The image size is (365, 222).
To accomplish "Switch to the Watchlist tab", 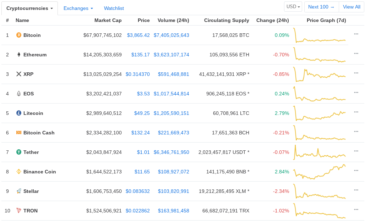I will (114, 9).
